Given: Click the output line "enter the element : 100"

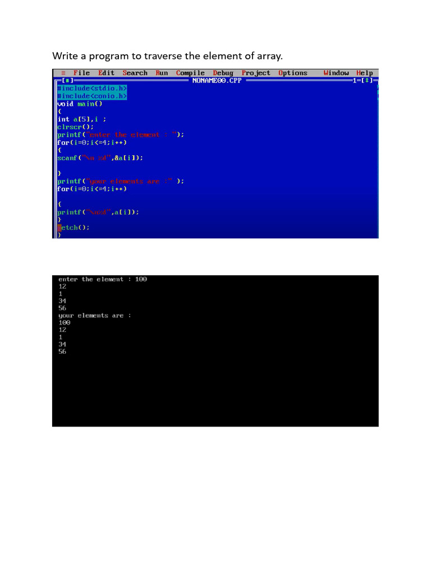Looking at the screenshot, I should point(103,279).
